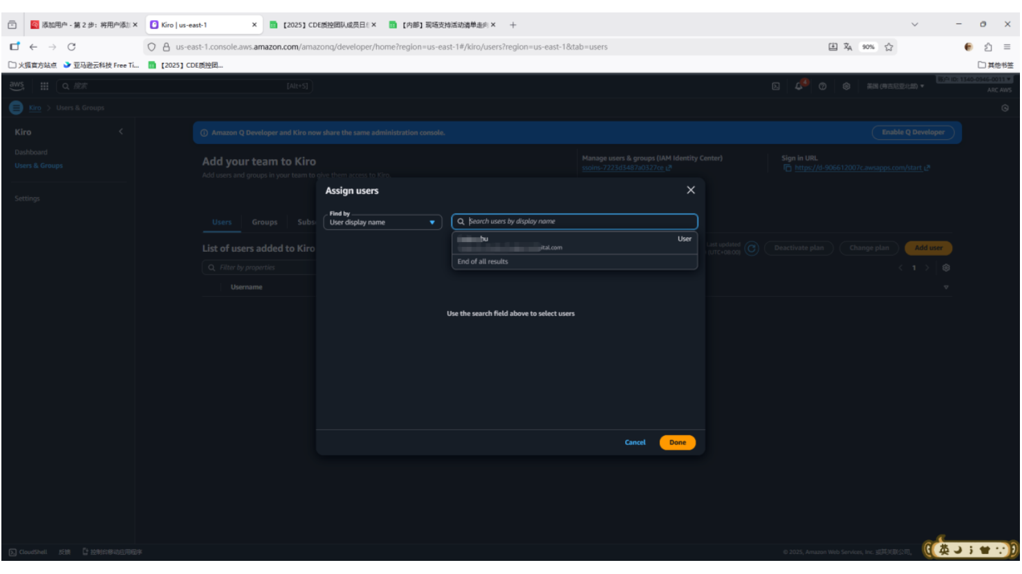Expand the region selector dropdown
The width and height of the screenshot is (1022, 574).
895,86
